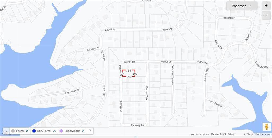
Task: Open the Terms link
Action: (250, 134)
